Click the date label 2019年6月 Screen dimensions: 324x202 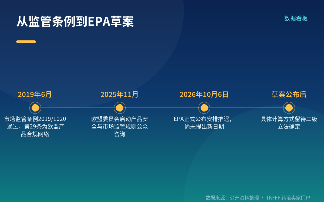click(35, 95)
